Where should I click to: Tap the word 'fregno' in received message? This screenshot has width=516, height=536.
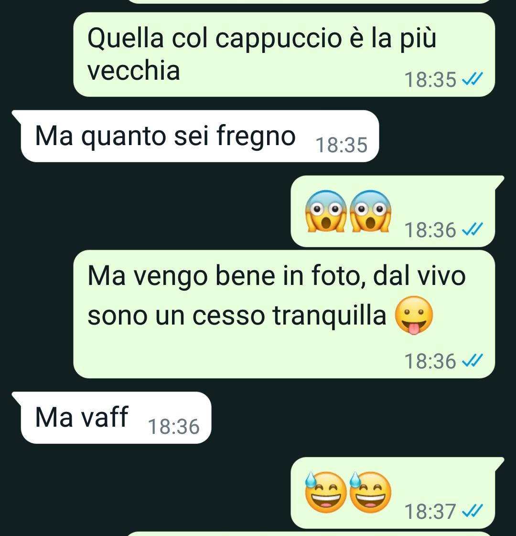pos(256,137)
